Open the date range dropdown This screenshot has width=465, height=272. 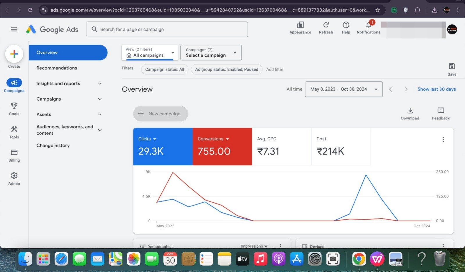coord(344,89)
